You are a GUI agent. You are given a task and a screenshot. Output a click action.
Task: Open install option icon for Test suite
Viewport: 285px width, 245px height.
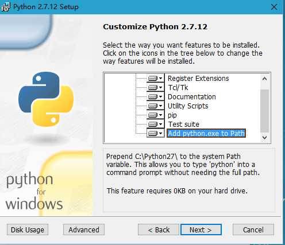[156, 124]
